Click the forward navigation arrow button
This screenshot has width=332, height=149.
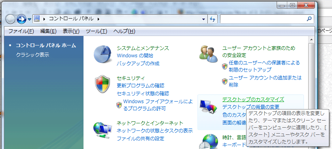[x=21, y=19]
